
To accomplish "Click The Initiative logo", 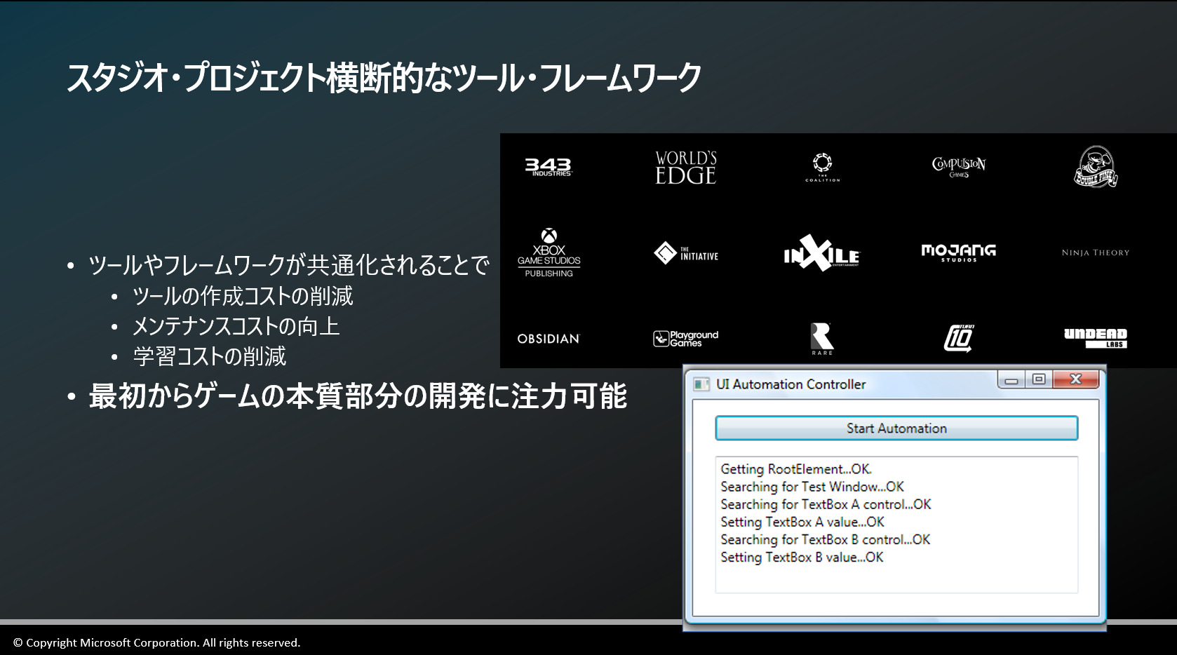I will (x=686, y=252).
